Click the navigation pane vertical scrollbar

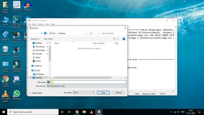pos(50,53)
